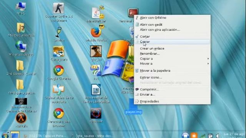
Task: Select the dark icon below LibreOffice processor
Action: 96,113
